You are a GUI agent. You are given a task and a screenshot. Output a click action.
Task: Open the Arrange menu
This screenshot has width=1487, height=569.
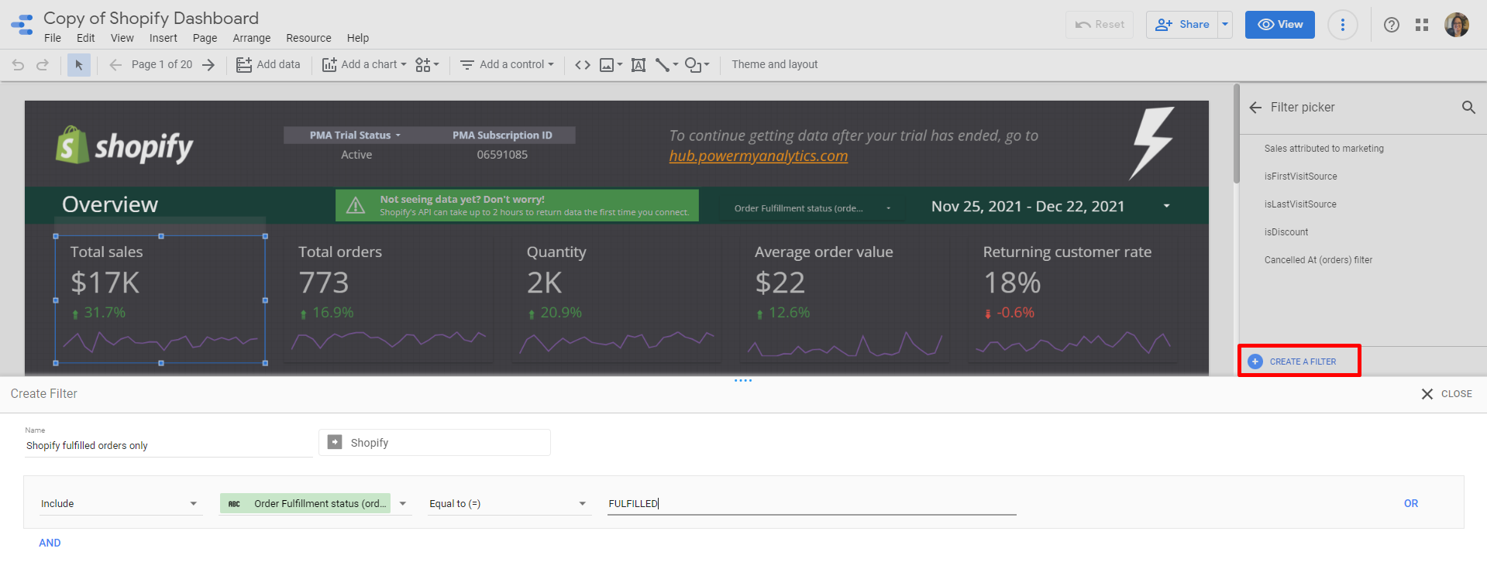coord(251,38)
